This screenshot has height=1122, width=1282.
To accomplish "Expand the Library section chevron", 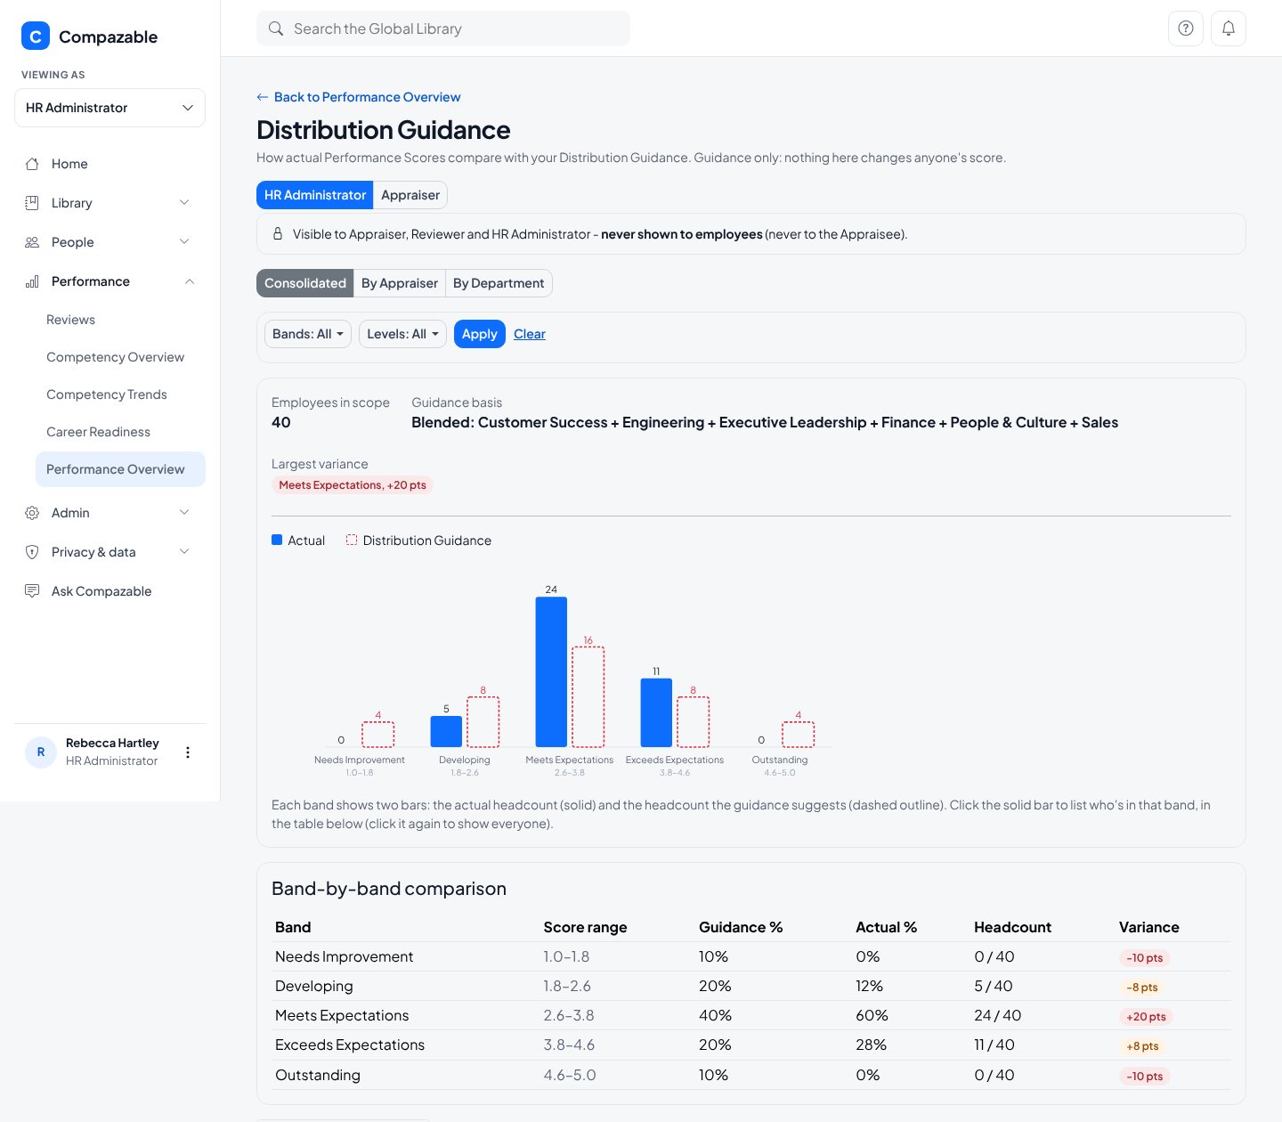I will click(x=184, y=203).
